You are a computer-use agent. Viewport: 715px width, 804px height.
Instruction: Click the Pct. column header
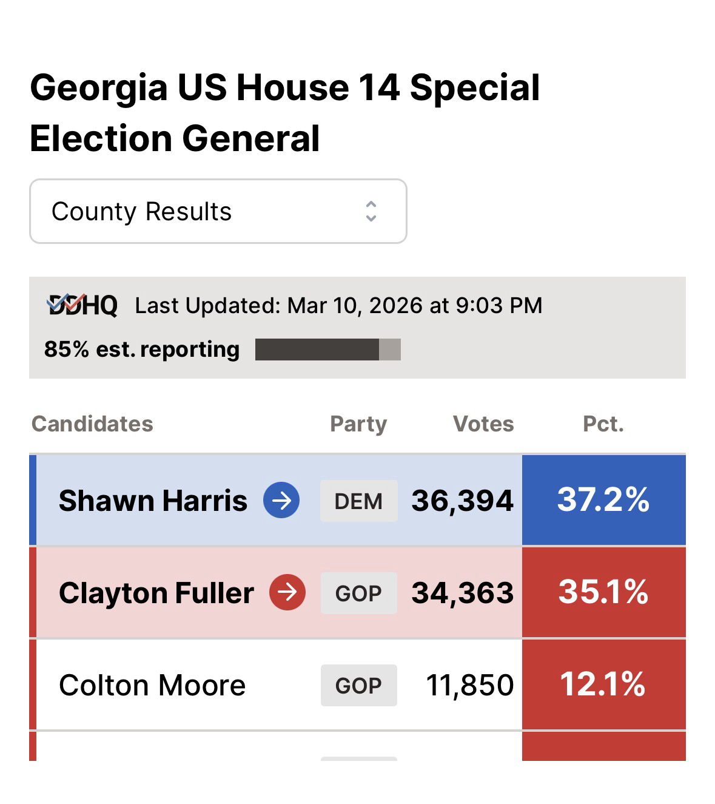coord(603,424)
